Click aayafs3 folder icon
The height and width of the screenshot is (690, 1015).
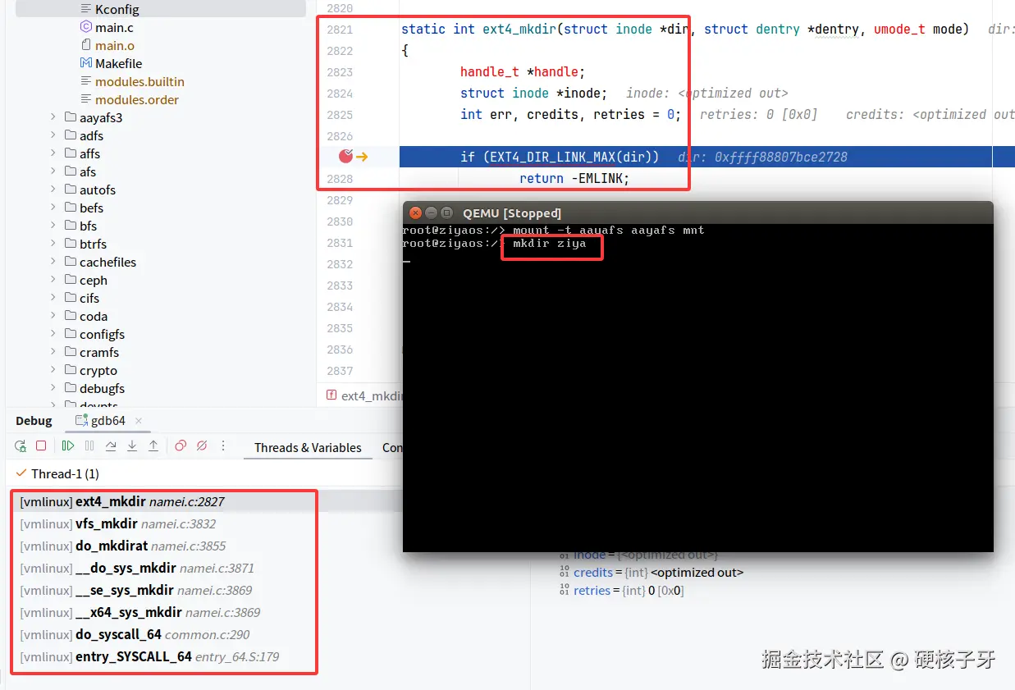(71, 117)
